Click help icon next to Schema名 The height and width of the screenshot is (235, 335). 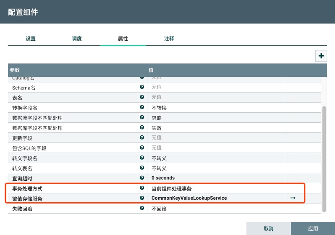click(x=142, y=87)
